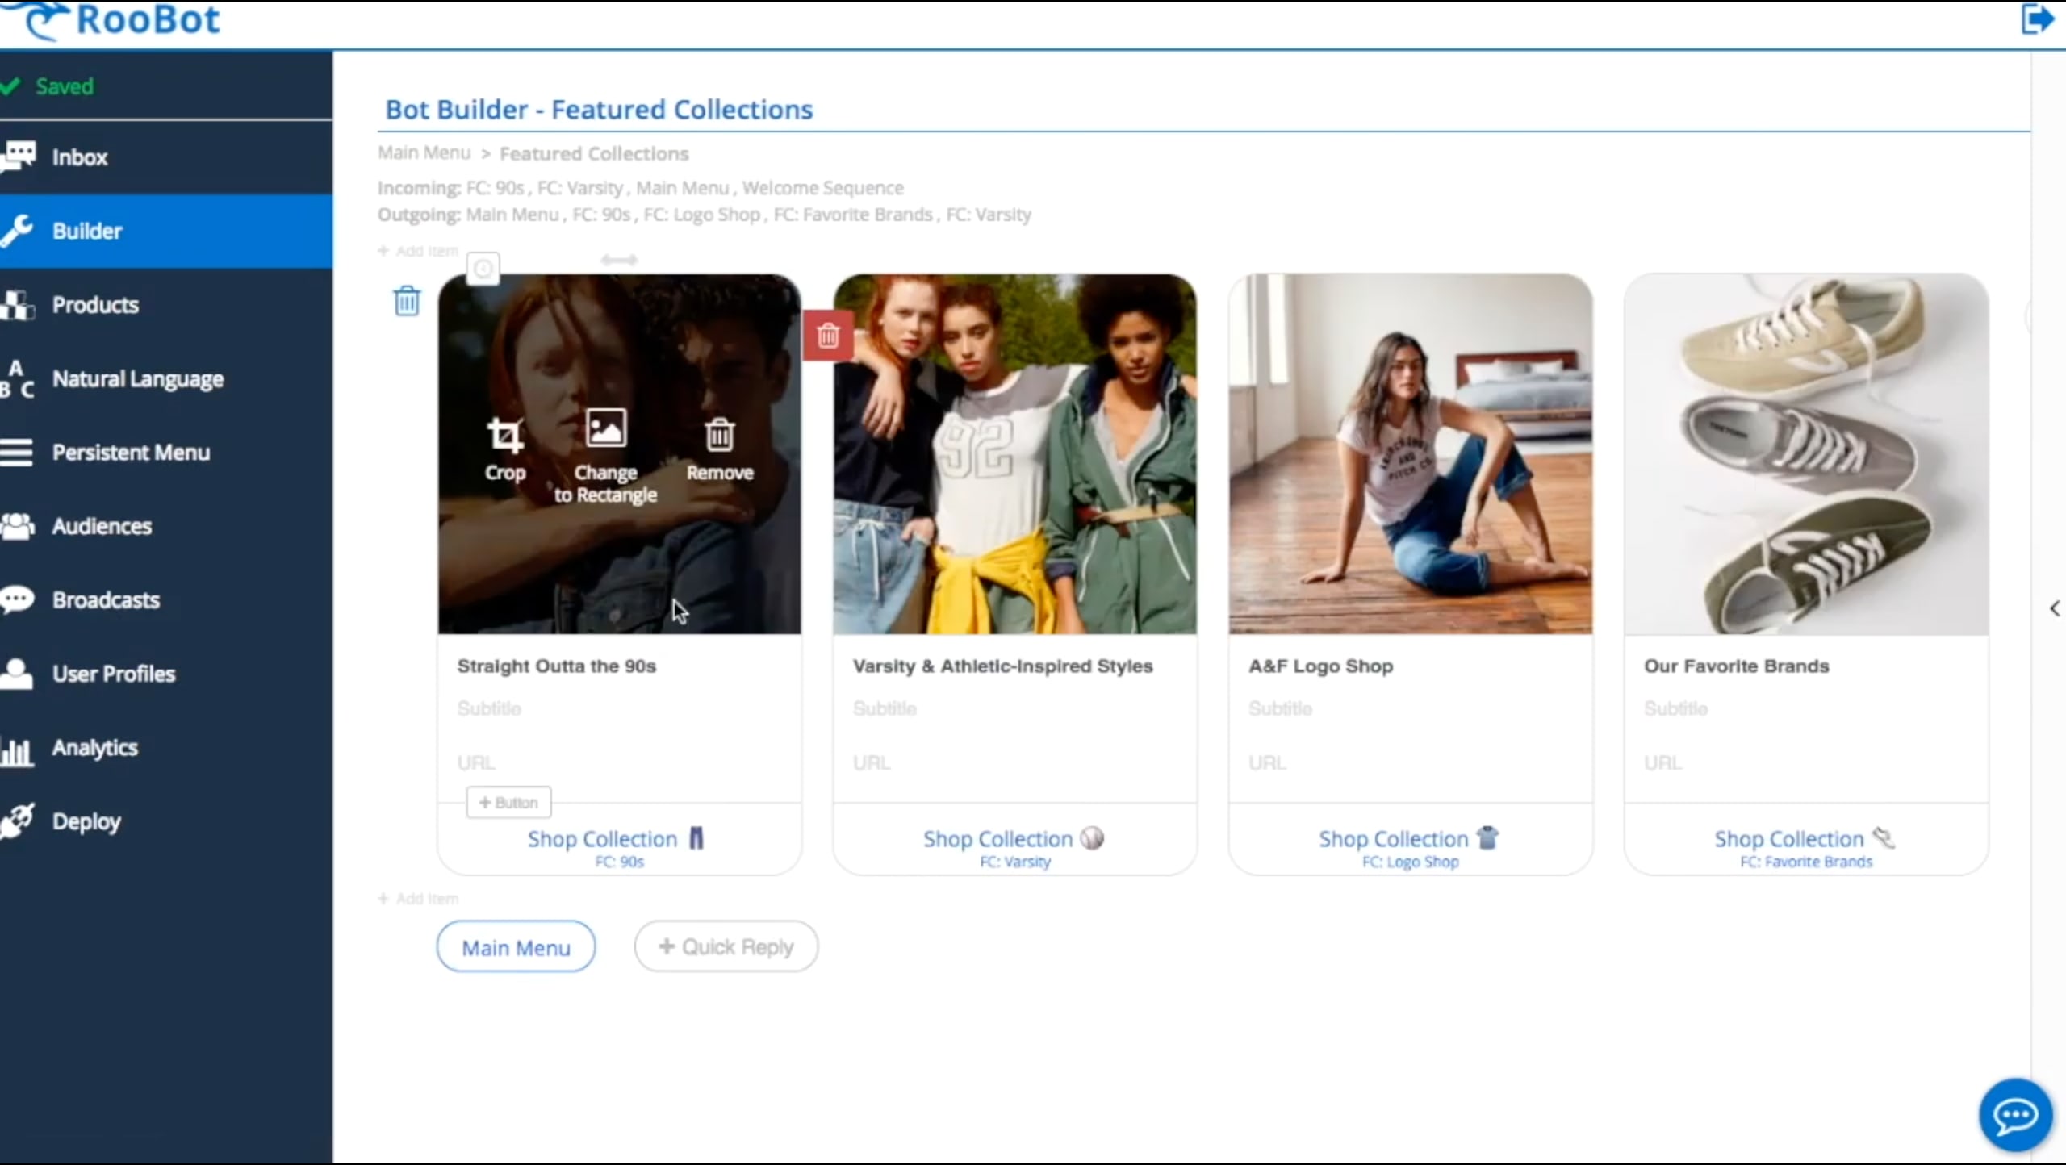
Task: Add a button to the 90s card
Action: click(x=508, y=803)
